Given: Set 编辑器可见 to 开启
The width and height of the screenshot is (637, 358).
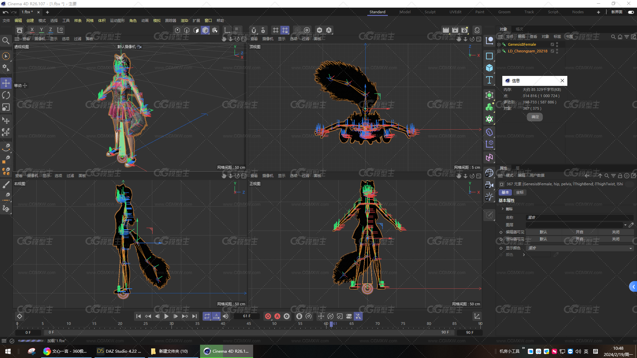Looking at the screenshot, I should pyautogui.click(x=579, y=232).
